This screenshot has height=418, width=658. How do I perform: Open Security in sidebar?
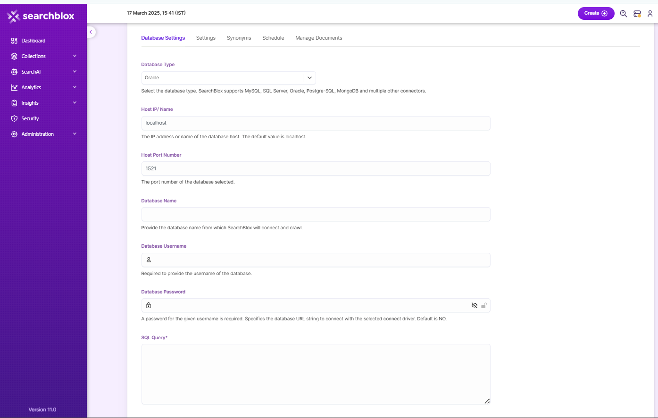(30, 118)
